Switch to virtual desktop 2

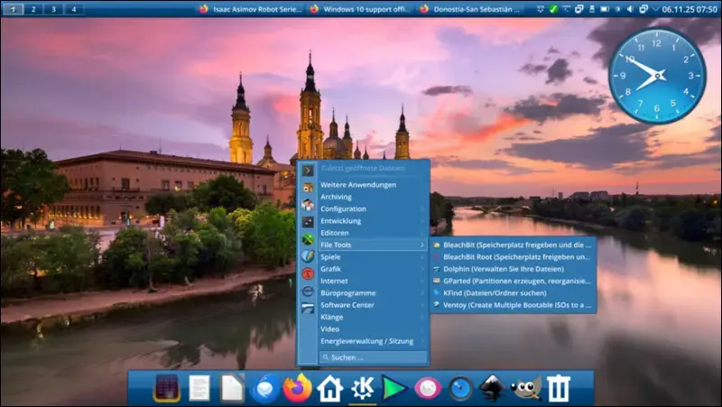(x=34, y=9)
